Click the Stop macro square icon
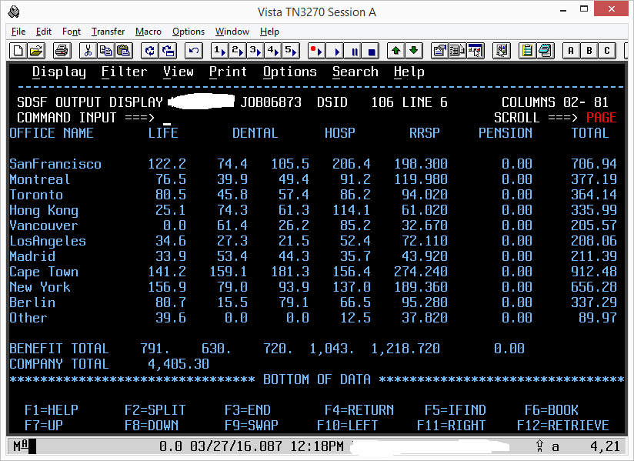Screen dimensions: 634x461 click(x=372, y=51)
